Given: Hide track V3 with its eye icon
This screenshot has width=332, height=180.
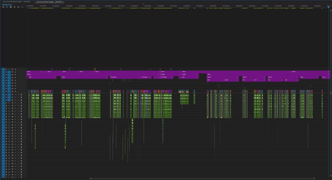Looking at the screenshot, I should click(x=15, y=86).
